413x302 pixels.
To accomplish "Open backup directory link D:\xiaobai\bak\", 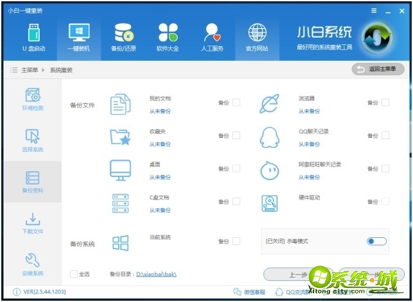I will pyautogui.click(x=156, y=274).
